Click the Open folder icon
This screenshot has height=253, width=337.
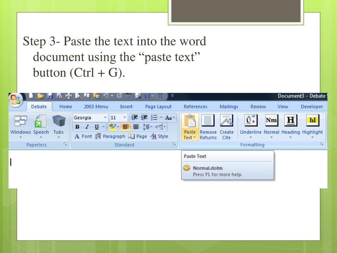40,96
